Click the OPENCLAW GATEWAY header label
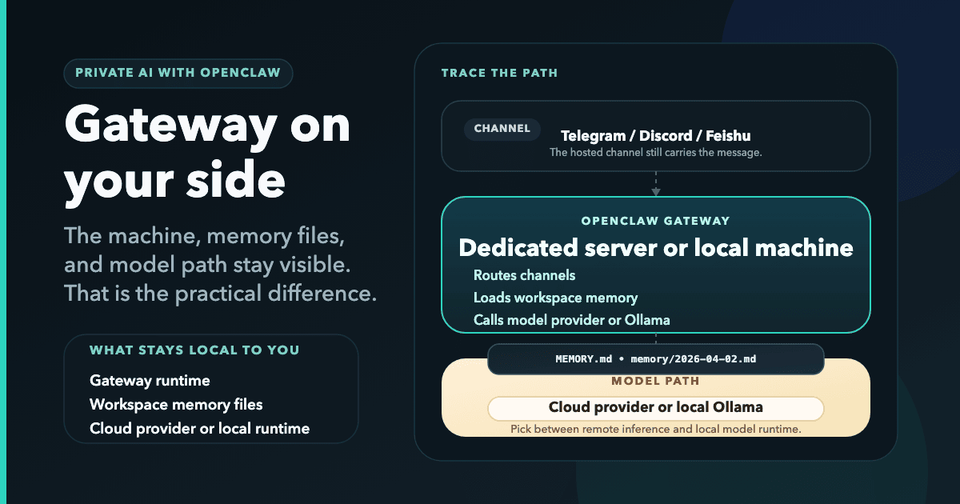 click(x=656, y=221)
